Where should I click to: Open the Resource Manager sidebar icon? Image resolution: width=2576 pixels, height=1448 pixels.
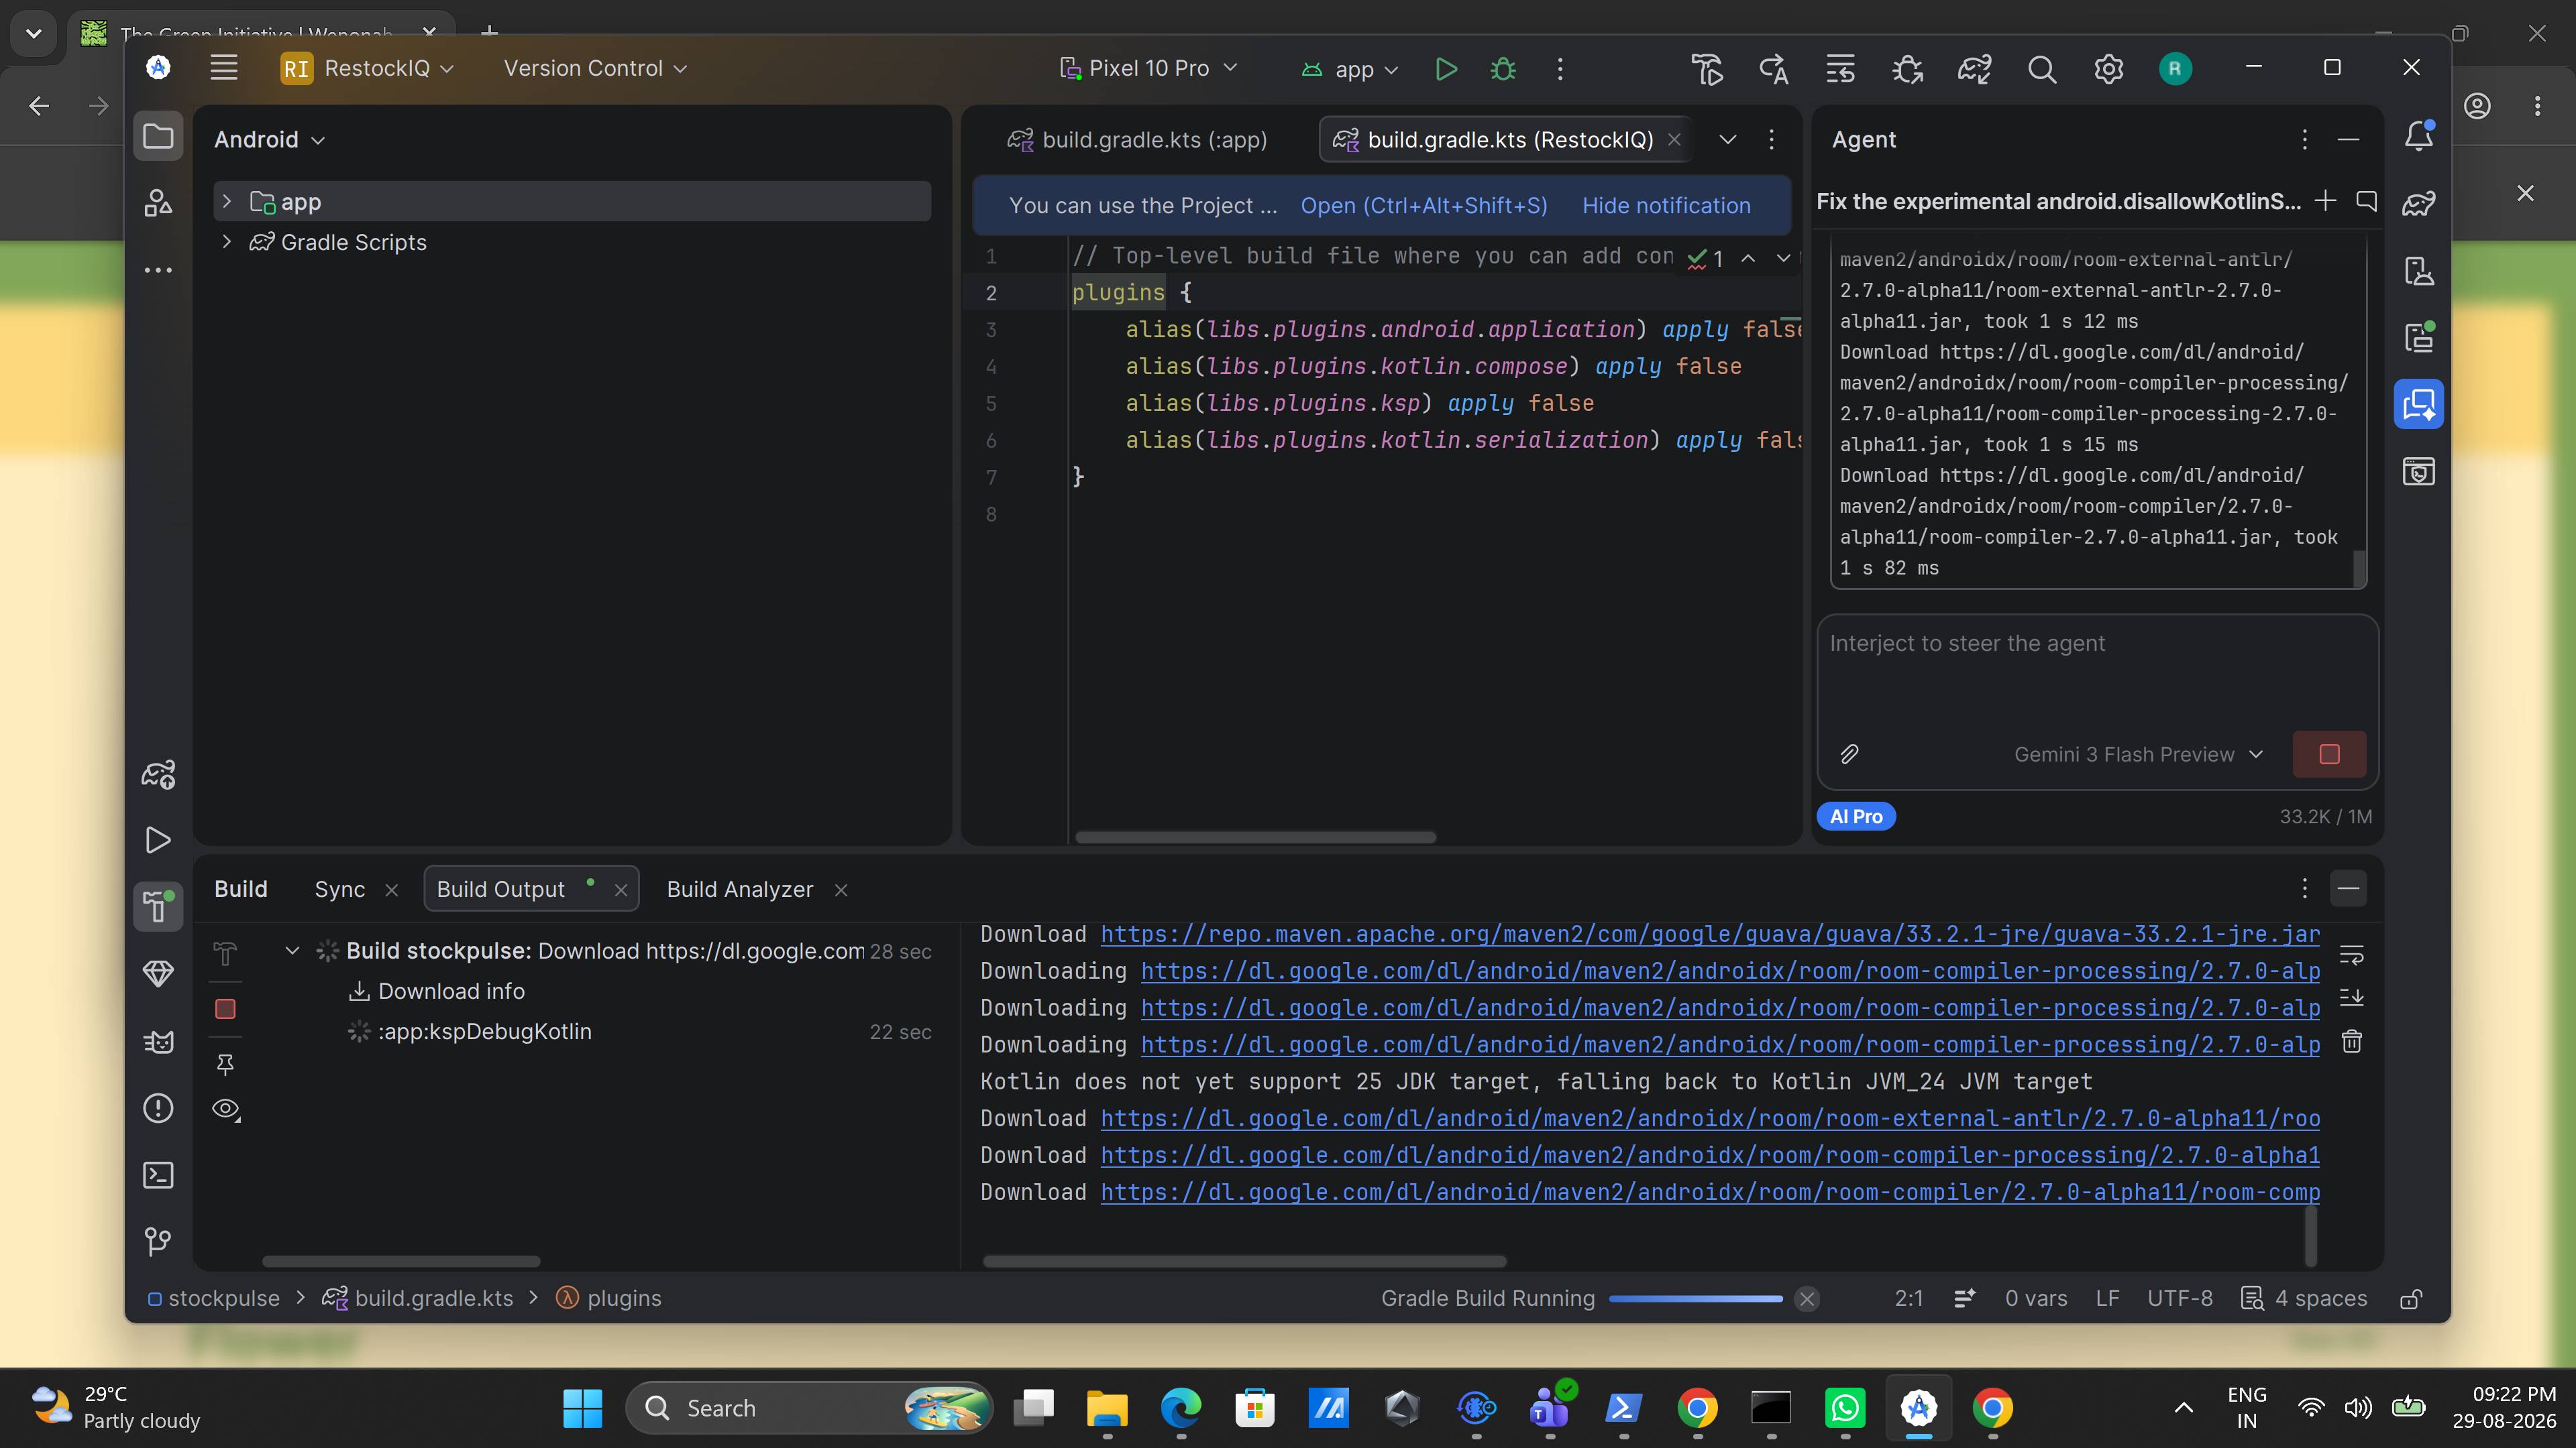tap(158, 203)
